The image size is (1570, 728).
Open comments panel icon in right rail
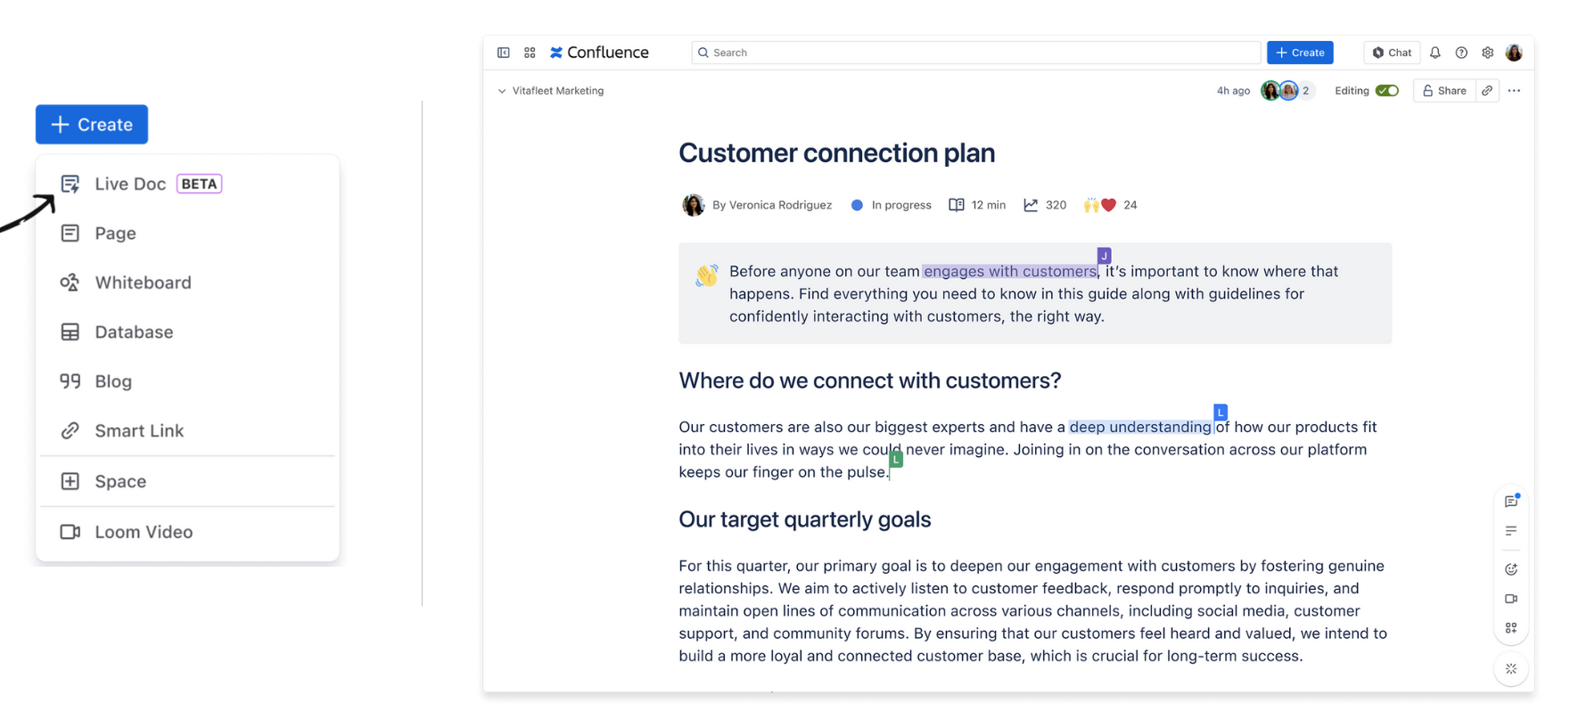(x=1511, y=502)
